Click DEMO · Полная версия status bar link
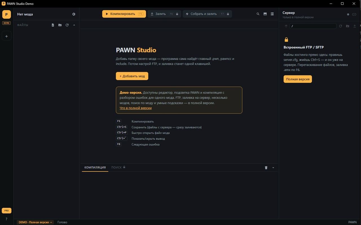 tap(36, 222)
